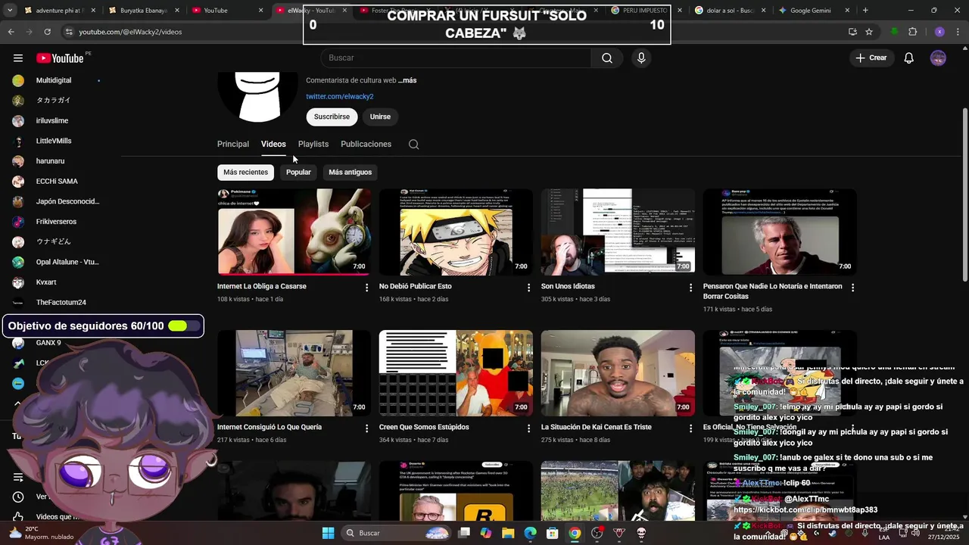Viewport: 969px width, 545px height.
Task: Expand channel description with …más
Action: pos(407,80)
